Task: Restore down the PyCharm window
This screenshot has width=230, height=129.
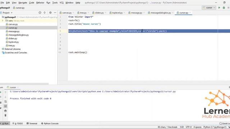Action: (224, 3)
